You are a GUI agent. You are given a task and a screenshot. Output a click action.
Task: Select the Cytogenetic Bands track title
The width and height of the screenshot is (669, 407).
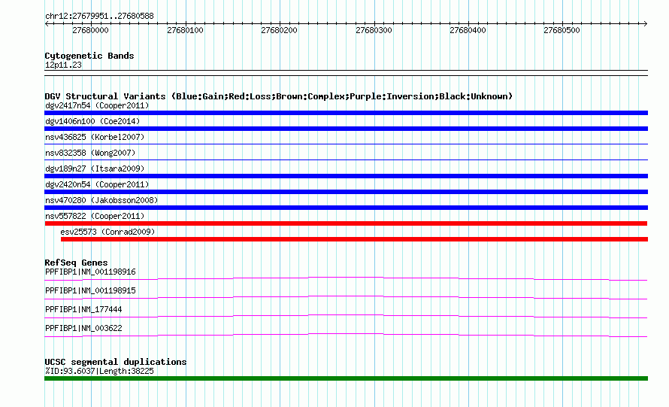[89, 56]
